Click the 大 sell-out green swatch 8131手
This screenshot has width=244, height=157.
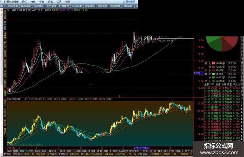pyautogui.click(x=214, y=74)
